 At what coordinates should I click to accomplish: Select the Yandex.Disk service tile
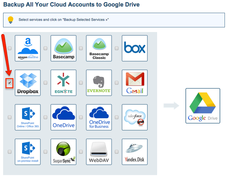135,152
